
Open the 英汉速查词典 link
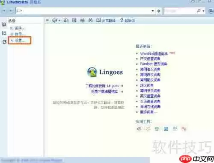pos(150,96)
